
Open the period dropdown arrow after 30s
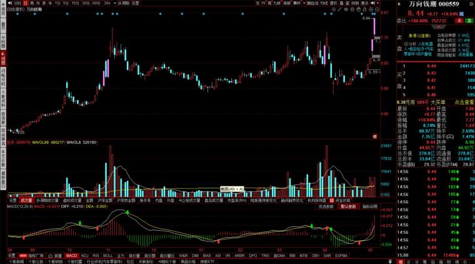click(115, 3)
